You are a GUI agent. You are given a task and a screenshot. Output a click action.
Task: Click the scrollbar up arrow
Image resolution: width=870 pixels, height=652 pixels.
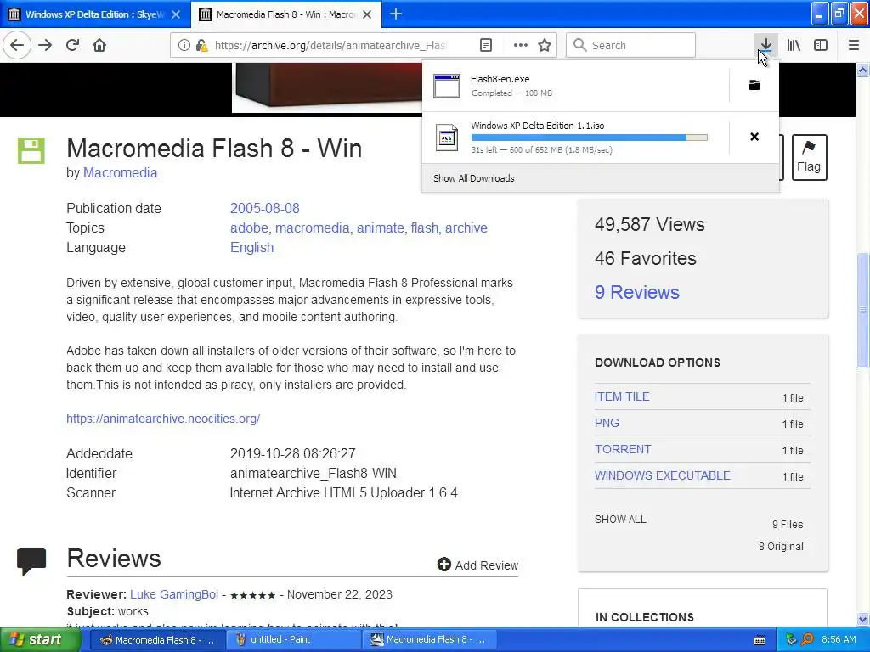click(x=862, y=70)
